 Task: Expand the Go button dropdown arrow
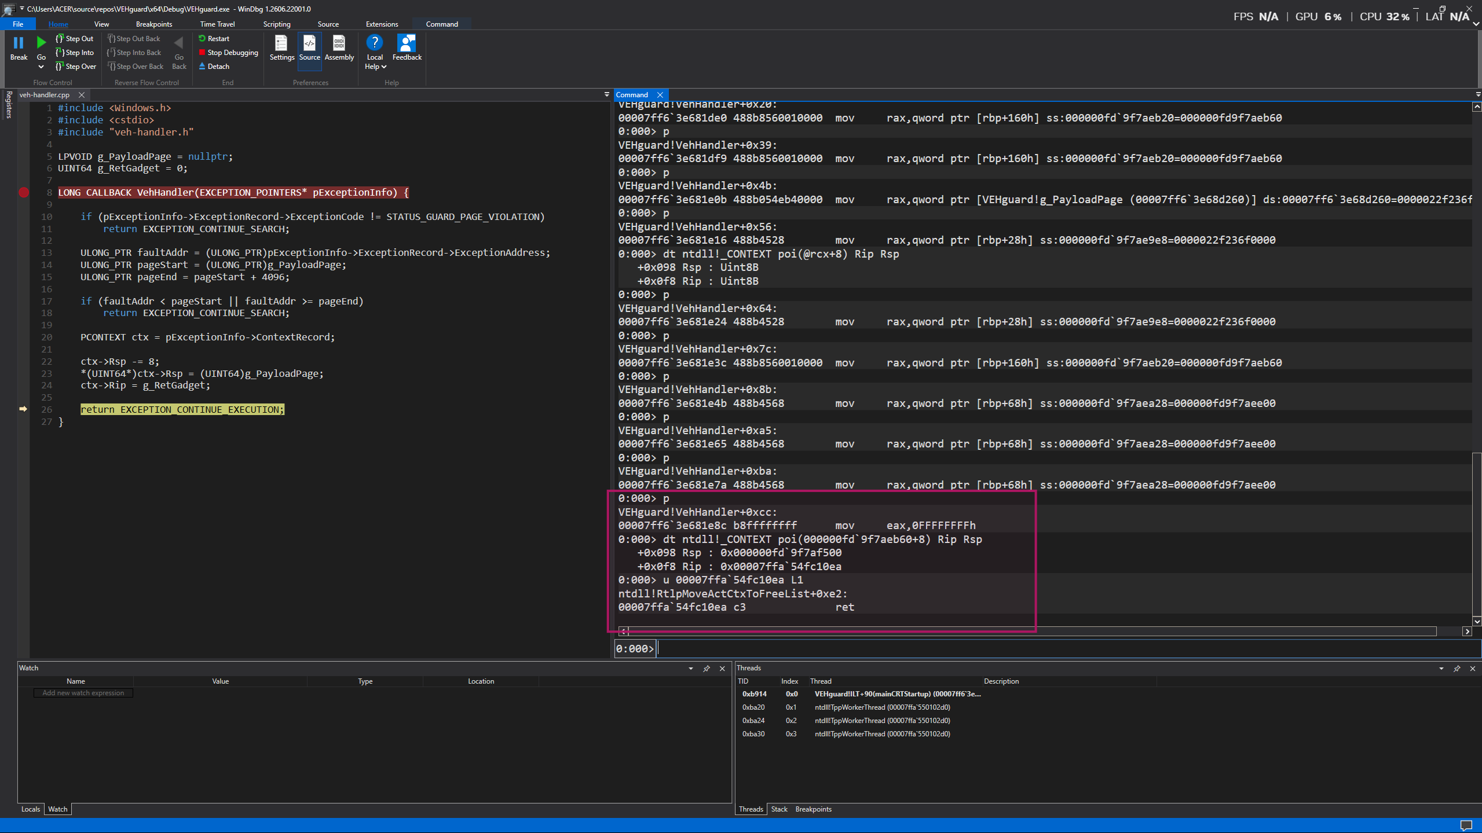point(41,67)
